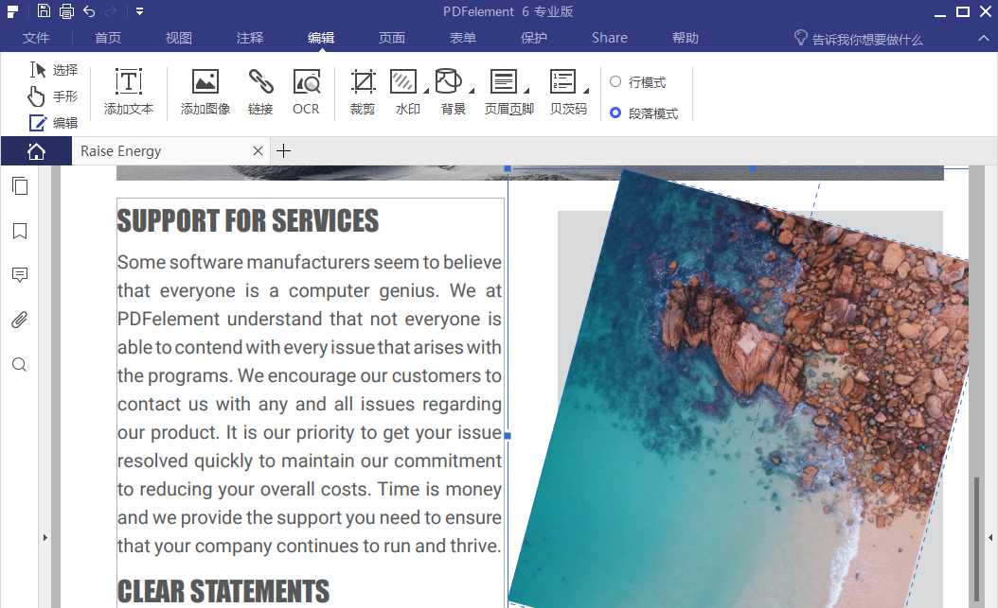The height and width of the screenshot is (608, 998).
Task: Click the PDFelement app logo icon
Action: pos(12,10)
